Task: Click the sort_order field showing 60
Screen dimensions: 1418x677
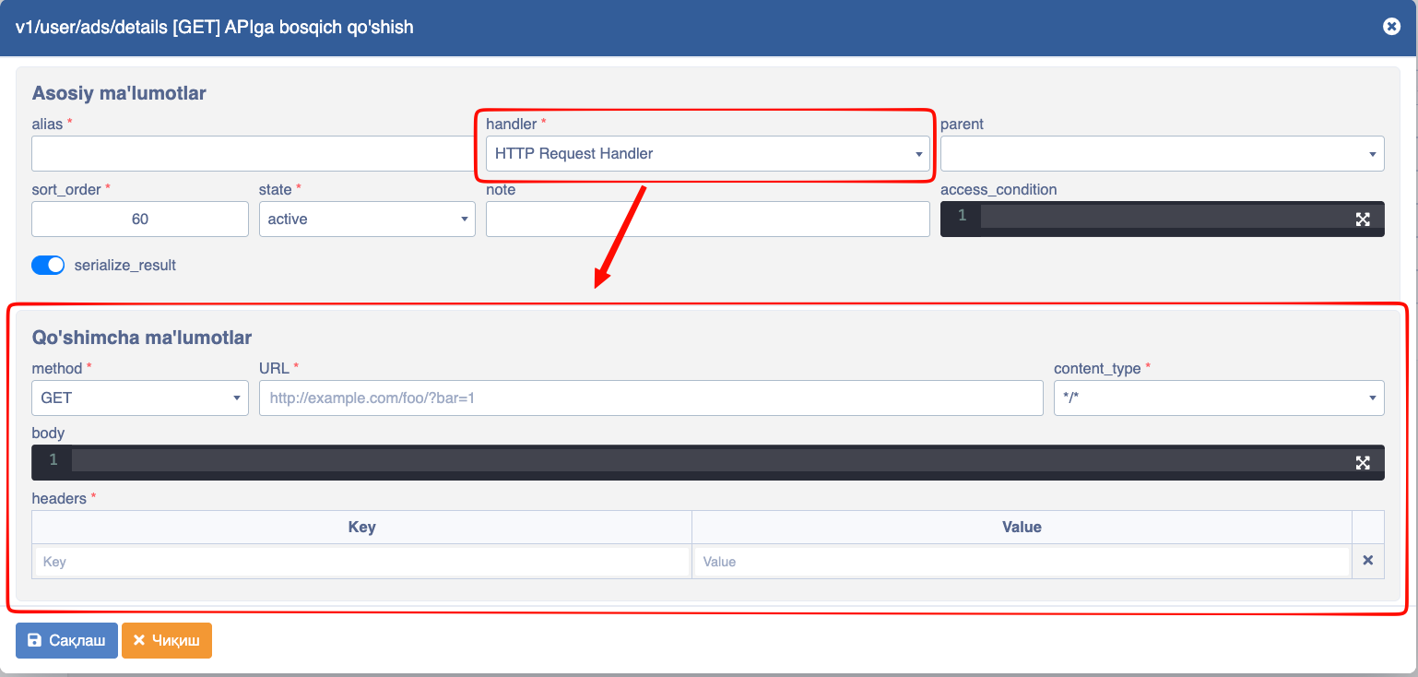Action: point(140,219)
